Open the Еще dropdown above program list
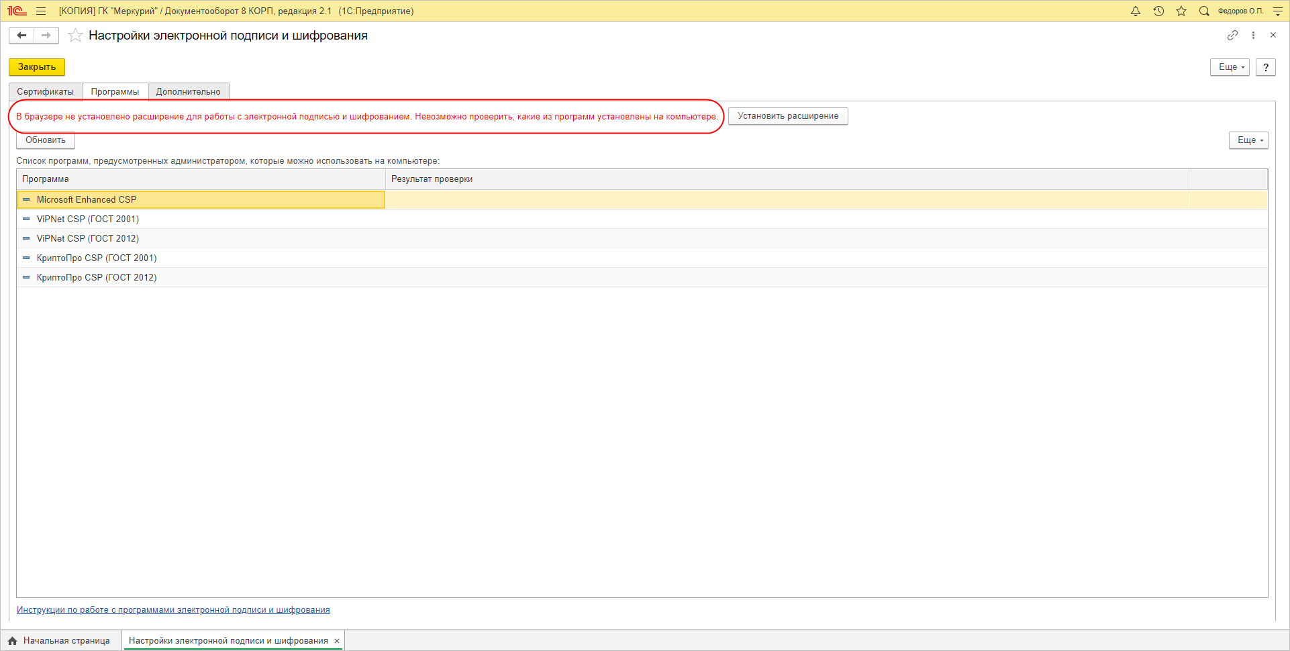Viewport: 1290px width, 651px height. [1248, 140]
